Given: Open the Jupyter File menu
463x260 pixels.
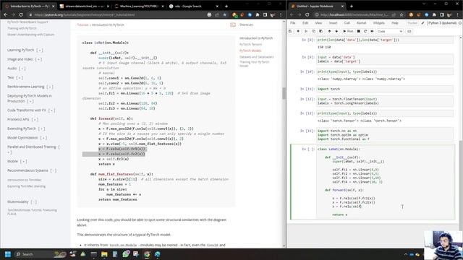Looking at the screenshot, I should [x=292, y=23].
